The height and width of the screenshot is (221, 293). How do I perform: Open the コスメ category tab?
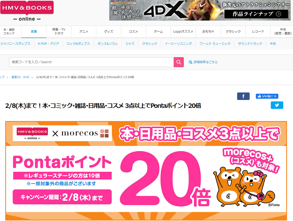pyautogui.click(x=133, y=32)
